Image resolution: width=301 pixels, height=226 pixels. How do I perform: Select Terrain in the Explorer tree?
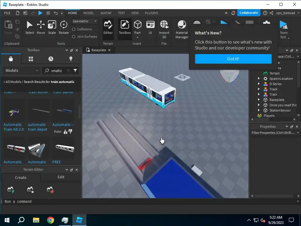275,73
